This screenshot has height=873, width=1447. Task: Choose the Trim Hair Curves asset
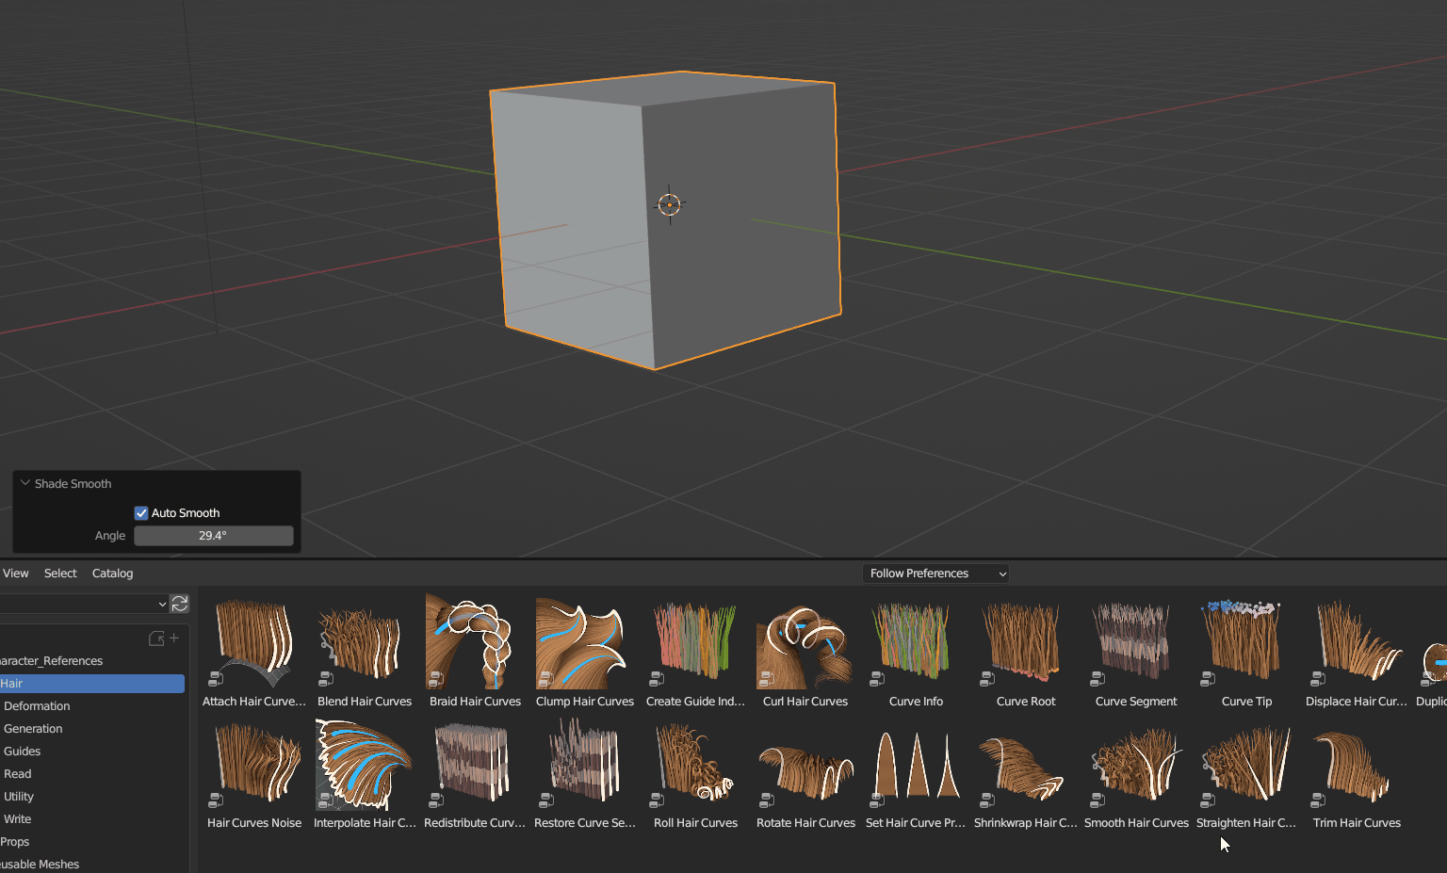(x=1357, y=772)
